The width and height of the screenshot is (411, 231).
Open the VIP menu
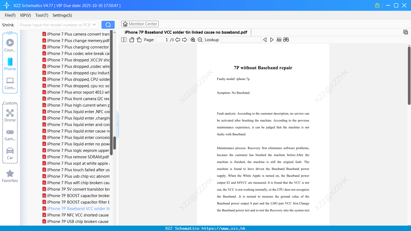point(25,15)
